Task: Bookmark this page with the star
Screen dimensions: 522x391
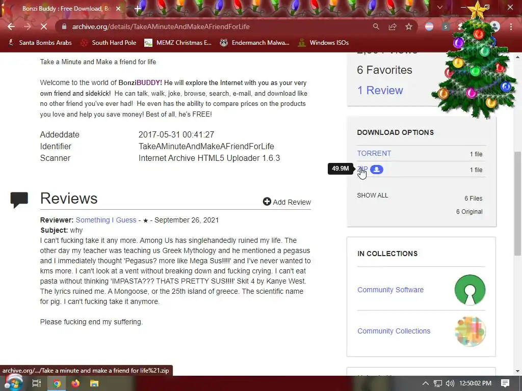Action: click(409, 26)
